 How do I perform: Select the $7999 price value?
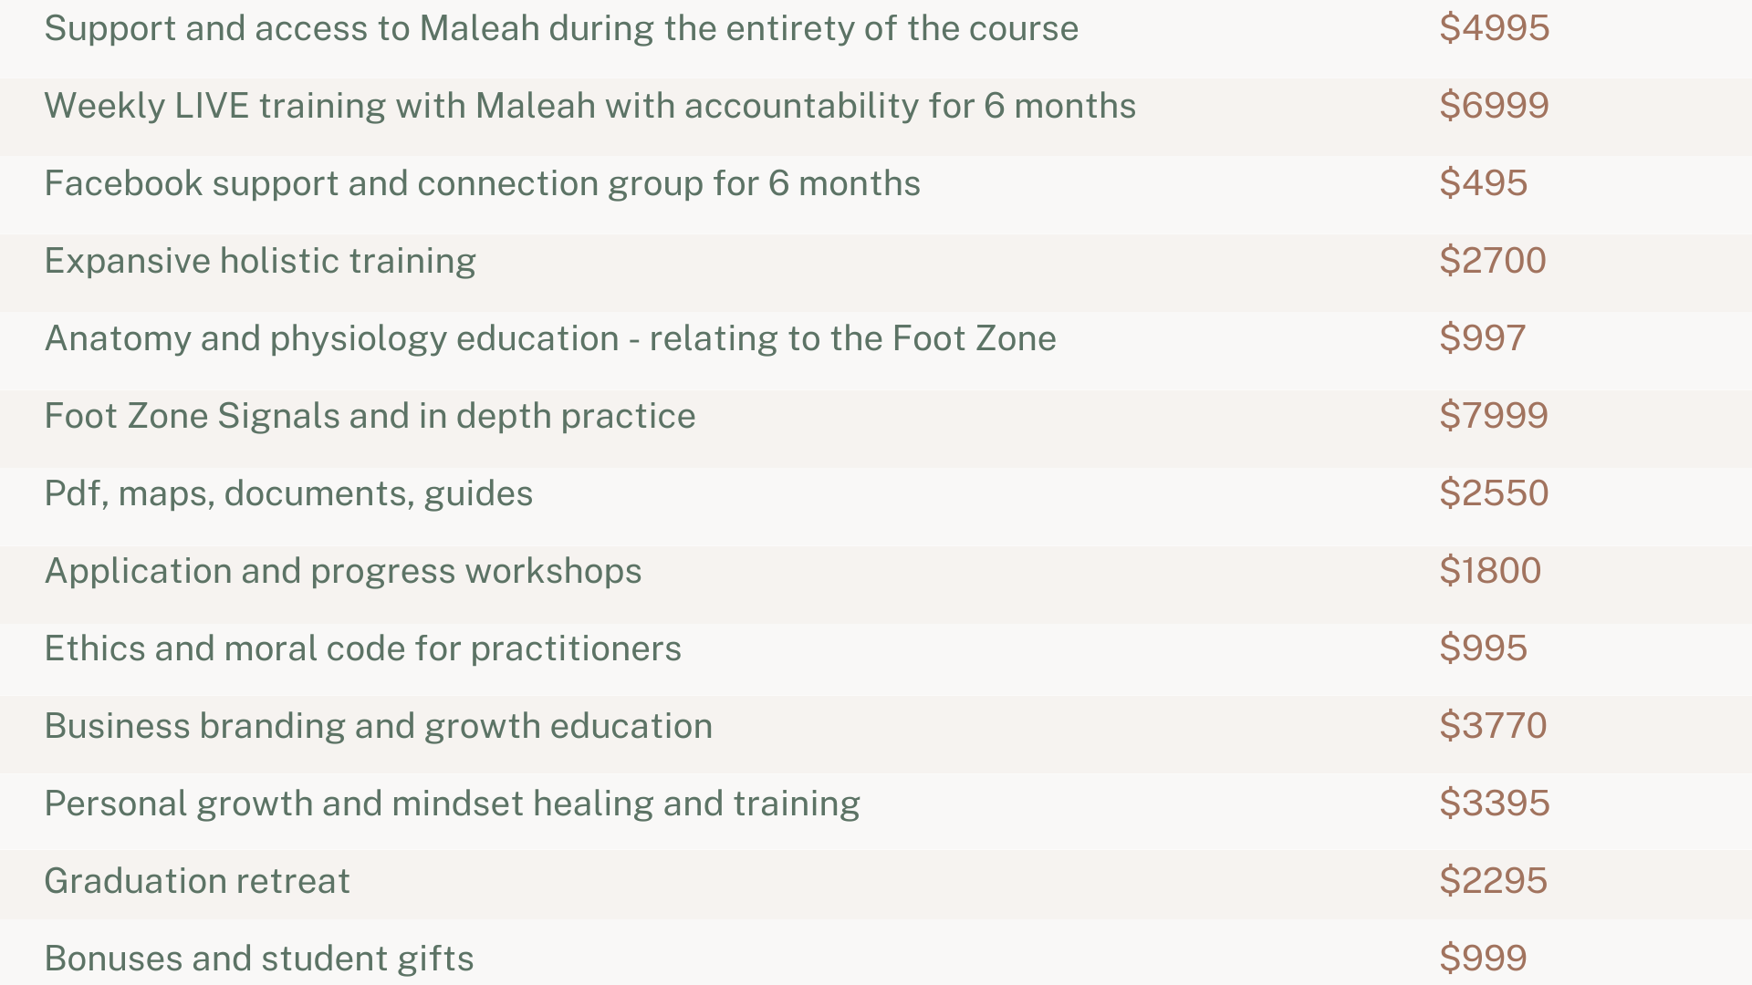1494,416
